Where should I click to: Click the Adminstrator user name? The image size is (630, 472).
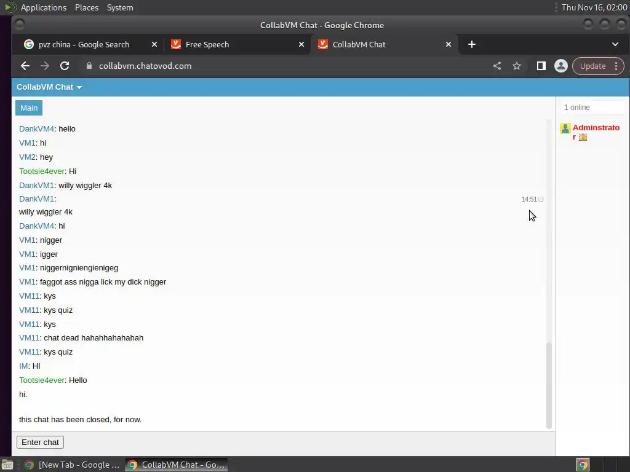[x=596, y=132]
